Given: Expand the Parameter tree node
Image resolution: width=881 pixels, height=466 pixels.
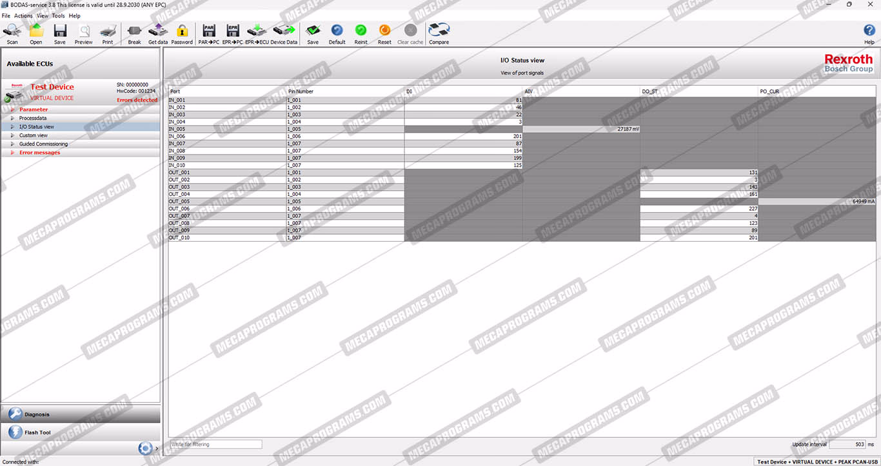Looking at the screenshot, I should [12, 110].
